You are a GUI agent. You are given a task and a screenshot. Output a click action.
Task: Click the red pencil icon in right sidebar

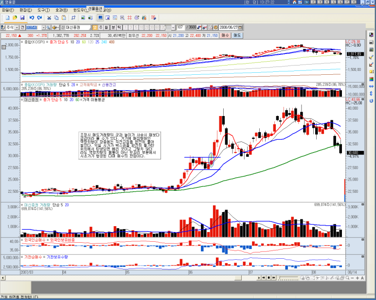(x=371, y=64)
